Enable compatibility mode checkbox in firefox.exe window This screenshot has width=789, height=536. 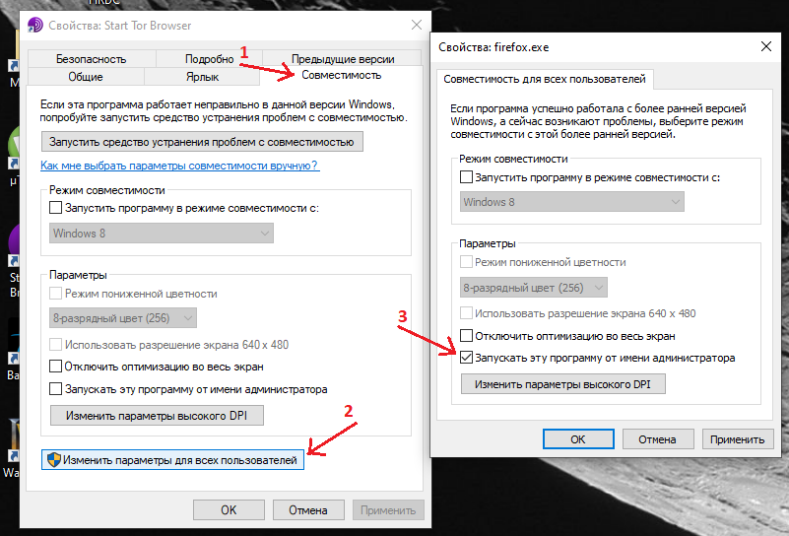tap(467, 177)
